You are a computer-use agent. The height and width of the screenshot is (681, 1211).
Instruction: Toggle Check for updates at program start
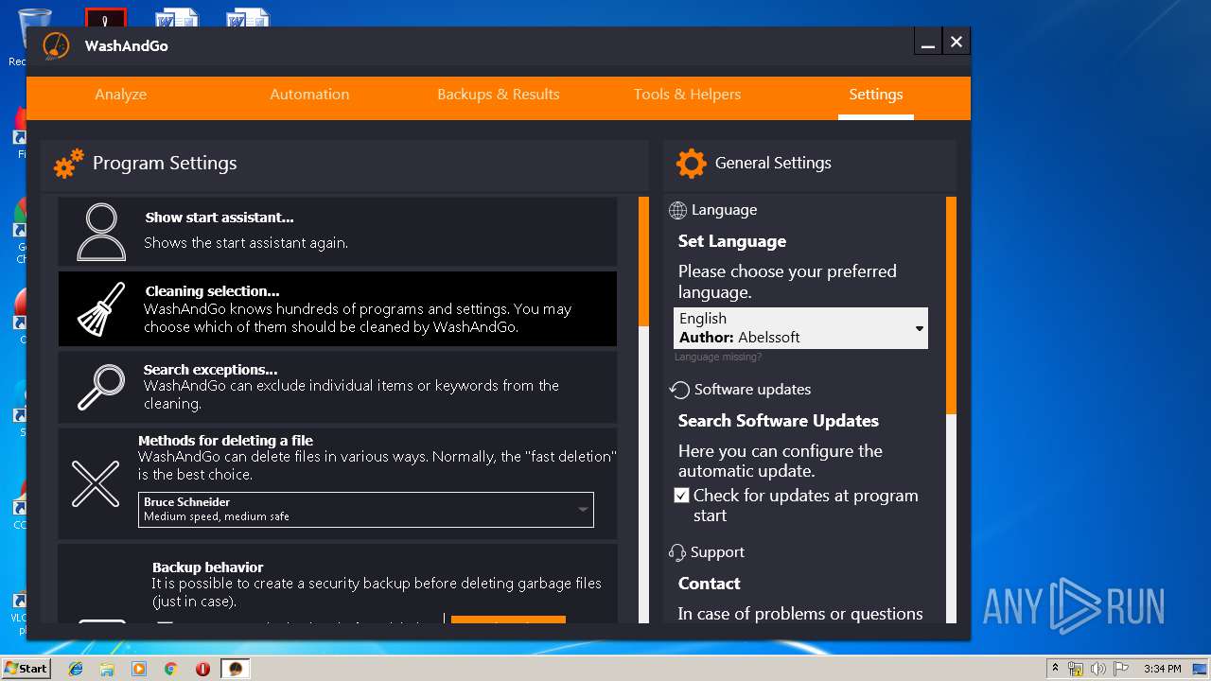click(x=681, y=496)
